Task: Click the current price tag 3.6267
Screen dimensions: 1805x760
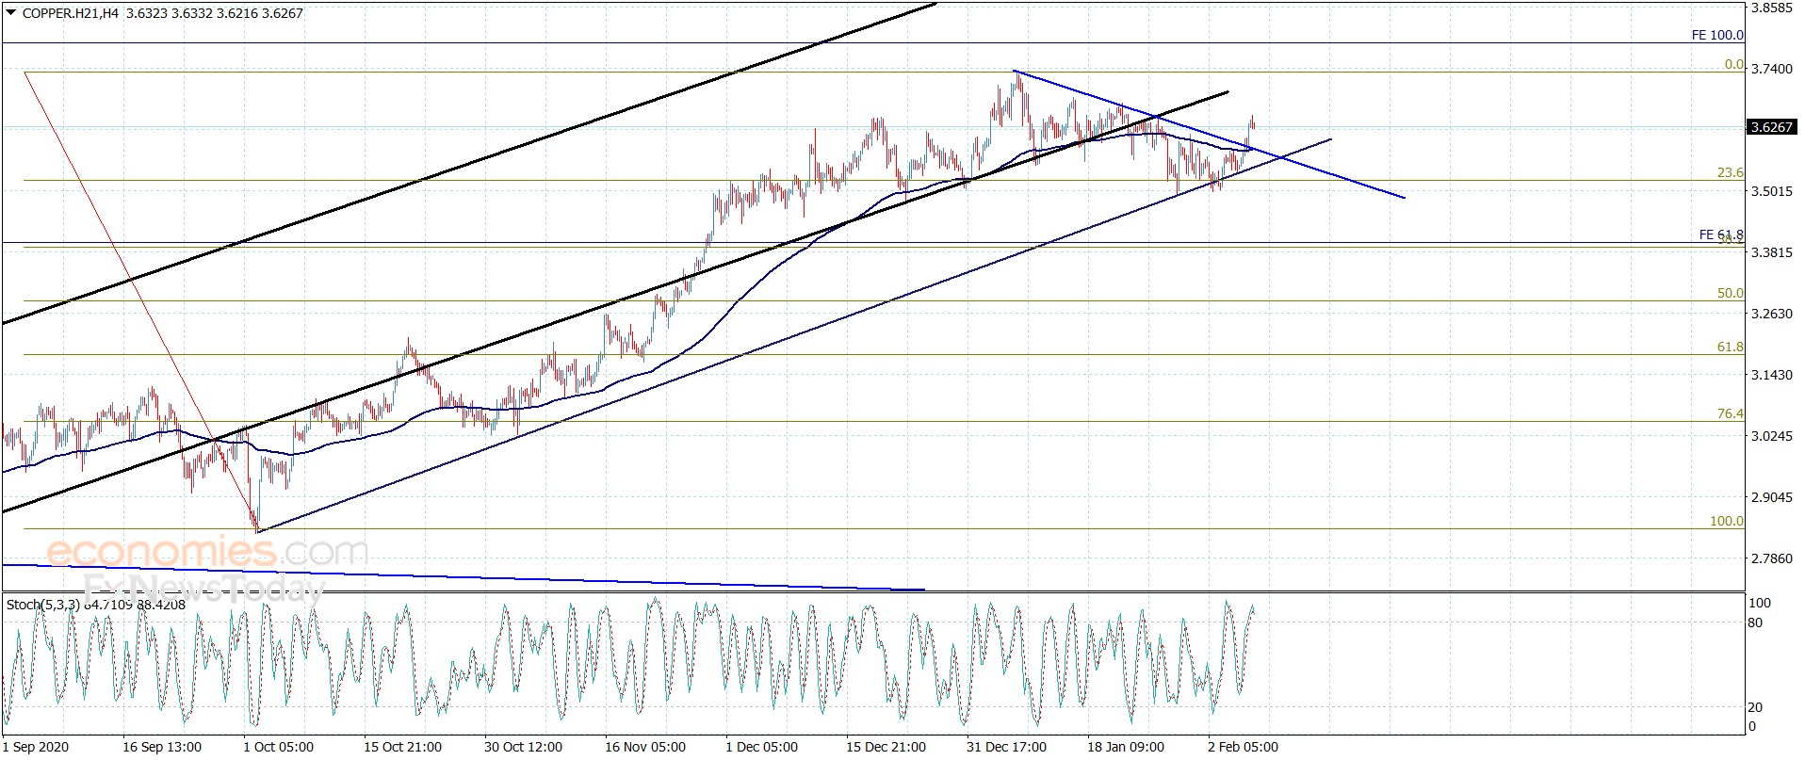Action: point(1771,127)
